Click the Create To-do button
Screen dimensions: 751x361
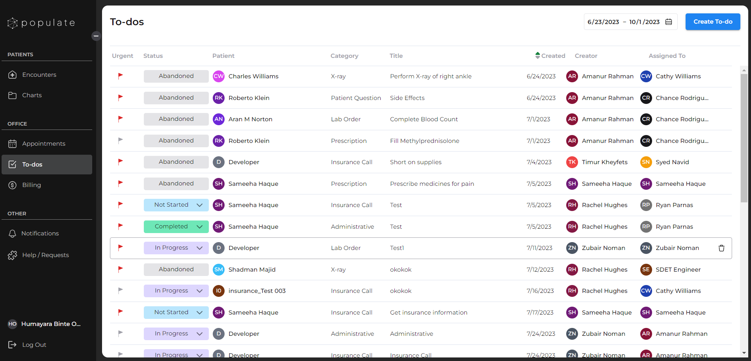[x=712, y=22]
